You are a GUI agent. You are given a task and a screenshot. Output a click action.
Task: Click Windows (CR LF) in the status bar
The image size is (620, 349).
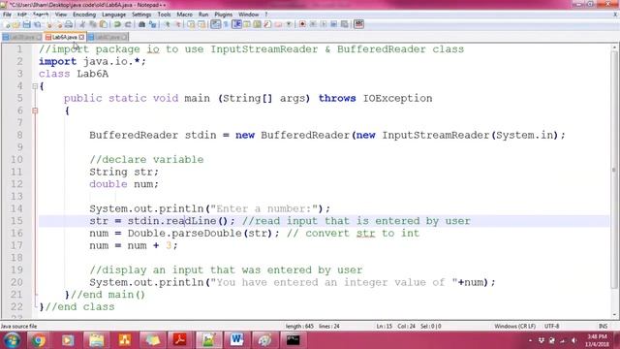[514, 326]
